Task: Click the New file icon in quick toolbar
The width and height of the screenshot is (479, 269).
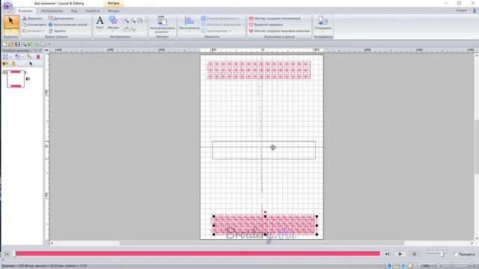Action: pos(4,45)
